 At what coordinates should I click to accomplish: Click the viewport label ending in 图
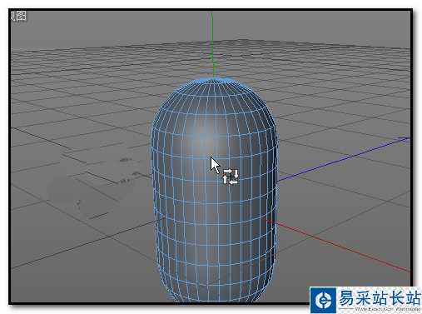tap(18, 16)
